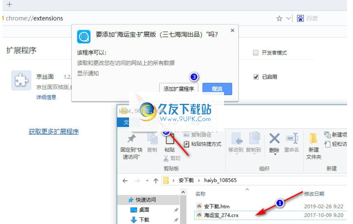
Task: Open the 获取更多扩展程序 link
Action: [54, 132]
